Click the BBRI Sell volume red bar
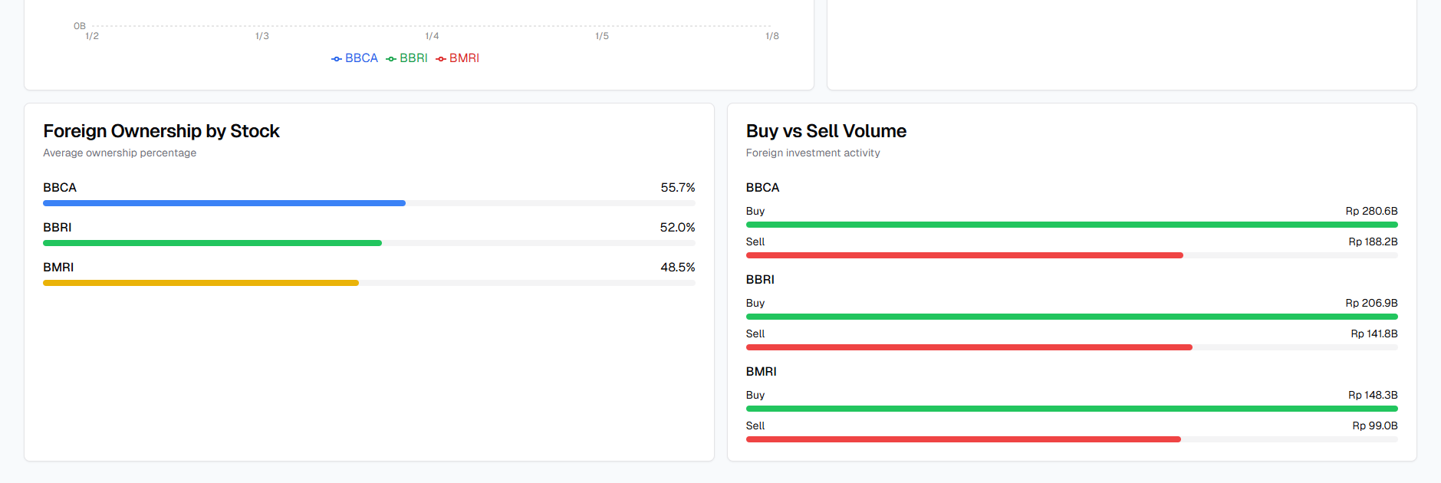Image resolution: width=1441 pixels, height=483 pixels. click(969, 347)
